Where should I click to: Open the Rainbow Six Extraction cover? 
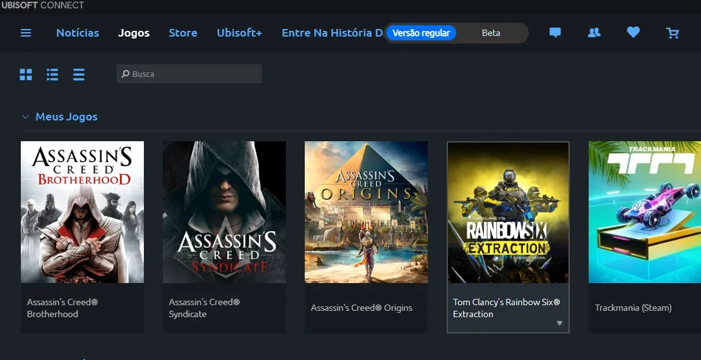(508, 212)
